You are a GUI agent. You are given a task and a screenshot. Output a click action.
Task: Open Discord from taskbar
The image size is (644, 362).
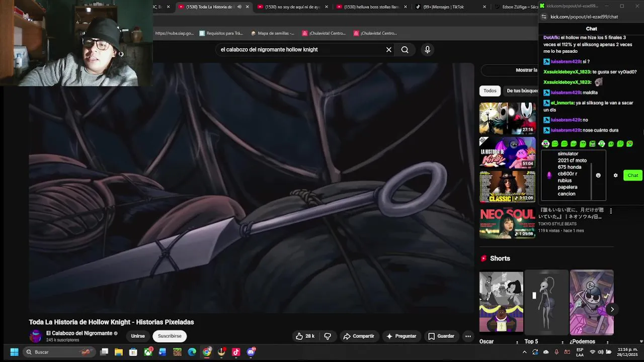tap(251, 352)
